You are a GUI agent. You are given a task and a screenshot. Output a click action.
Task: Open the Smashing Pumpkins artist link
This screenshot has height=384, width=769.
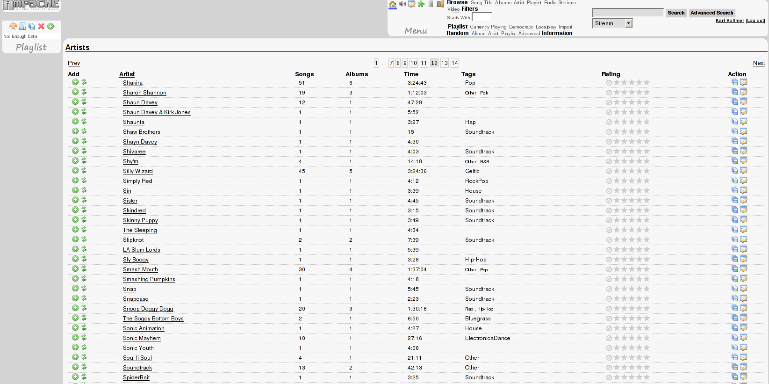pyautogui.click(x=149, y=279)
